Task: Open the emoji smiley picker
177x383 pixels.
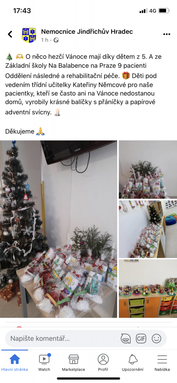Action: pos(156,338)
